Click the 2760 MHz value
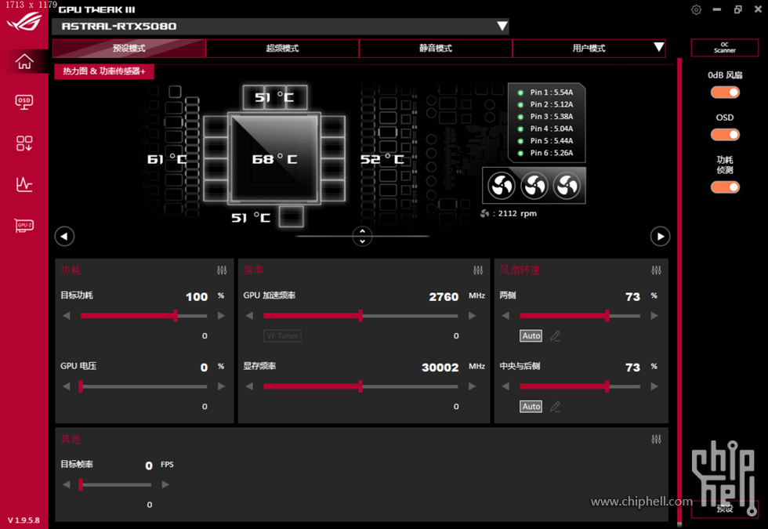Viewport: 768px width, 529px height. pyautogui.click(x=444, y=297)
